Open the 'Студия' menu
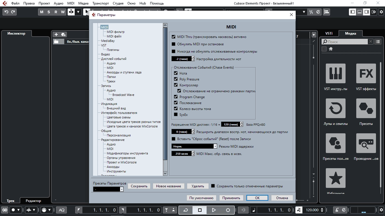 coord(118,3)
